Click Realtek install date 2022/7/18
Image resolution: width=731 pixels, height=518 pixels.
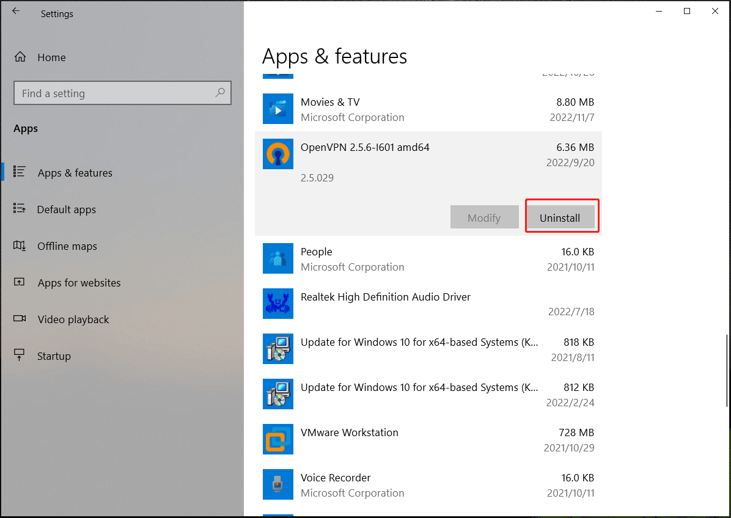point(571,312)
